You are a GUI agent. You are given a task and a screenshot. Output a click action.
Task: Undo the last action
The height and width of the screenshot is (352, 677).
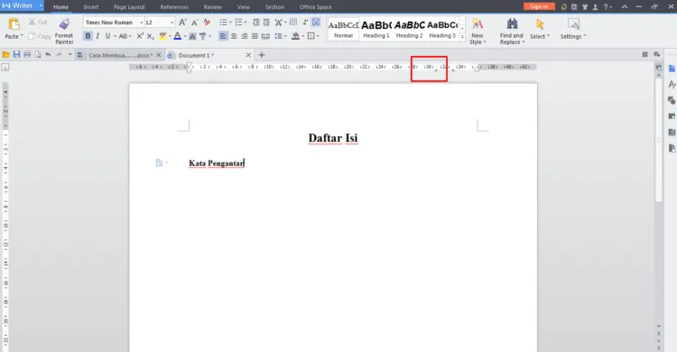pos(48,55)
